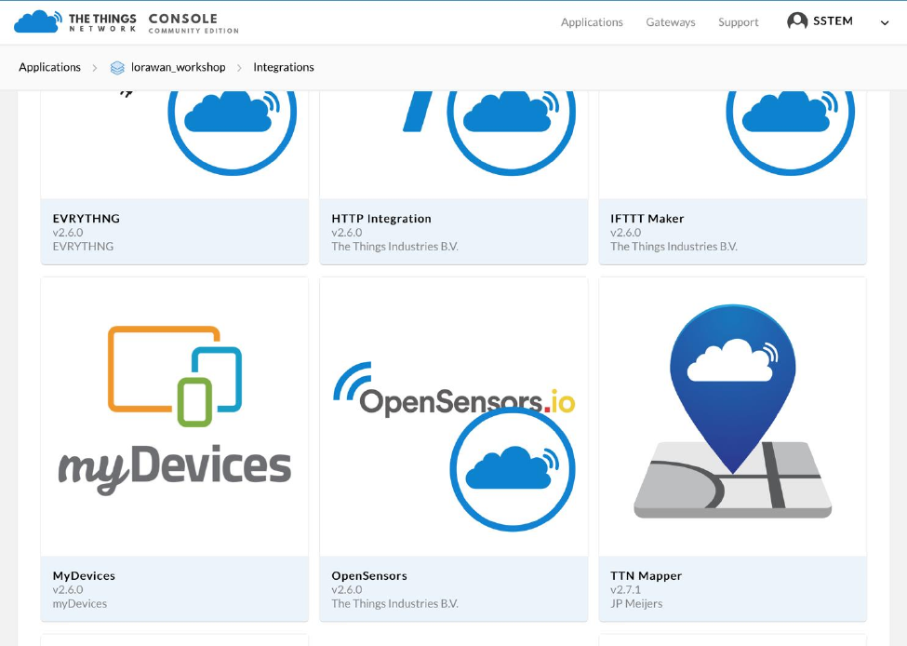Select the EVRYTHNG integration title
907x646 pixels.
point(87,218)
